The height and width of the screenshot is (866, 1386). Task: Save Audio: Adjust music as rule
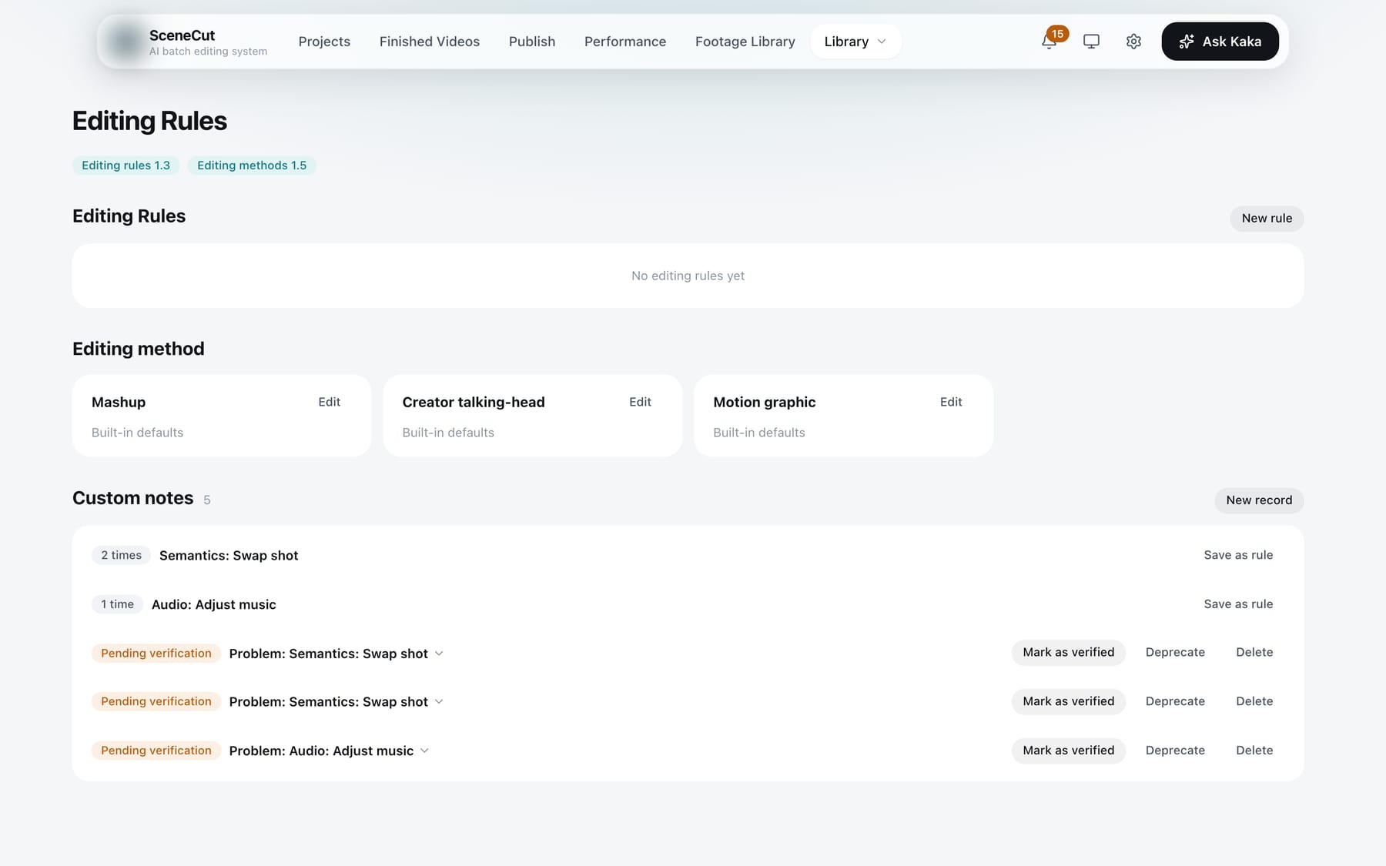(x=1238, y=604)
